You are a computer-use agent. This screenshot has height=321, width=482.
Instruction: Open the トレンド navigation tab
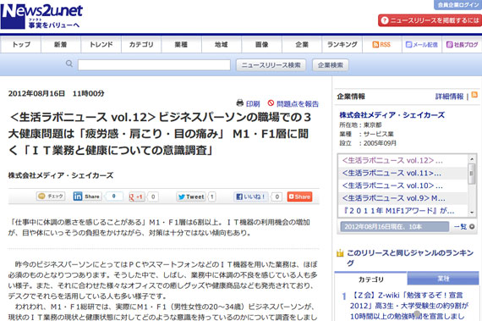[101, 45]
